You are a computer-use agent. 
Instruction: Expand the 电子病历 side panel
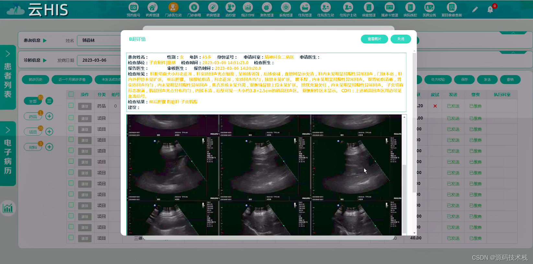tap(8, 153)
